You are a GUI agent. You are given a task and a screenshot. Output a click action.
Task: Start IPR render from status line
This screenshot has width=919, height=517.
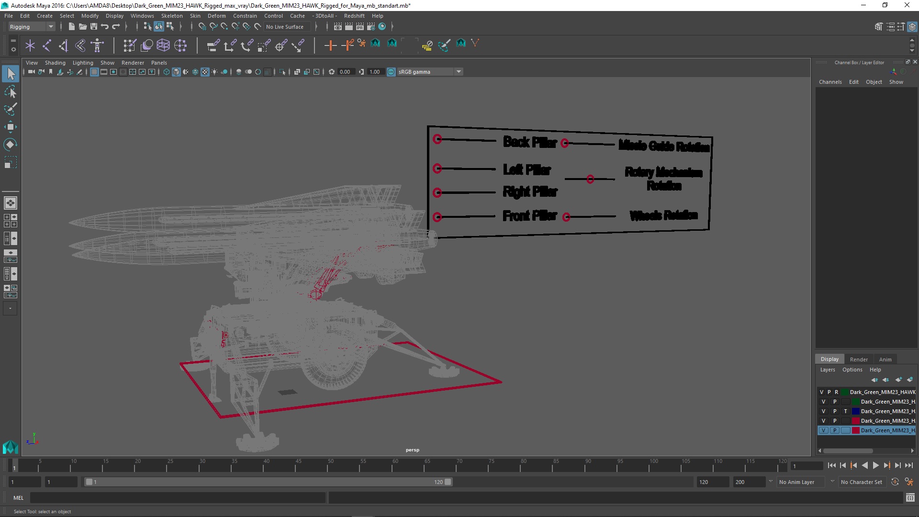(x=359, y=27)
